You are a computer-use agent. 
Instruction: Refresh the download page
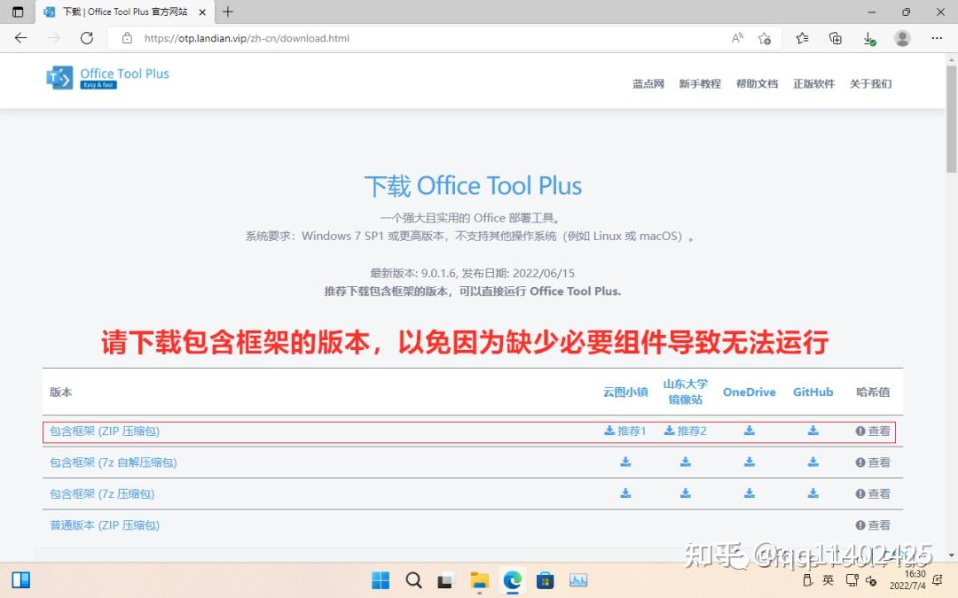pyautogui.click(x=86, y=38)
